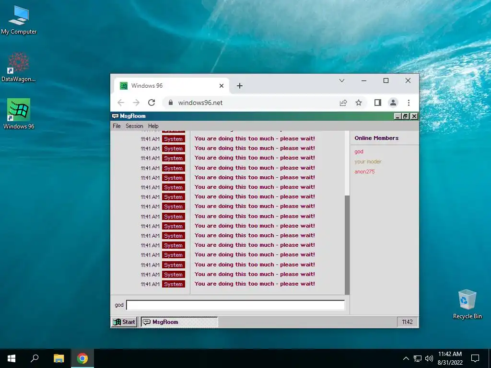This screenshot has width=491, height=368.
Task: Open the Windows 96 desktop shortcut
Action: pyautogui.click(x=19, y=114)
